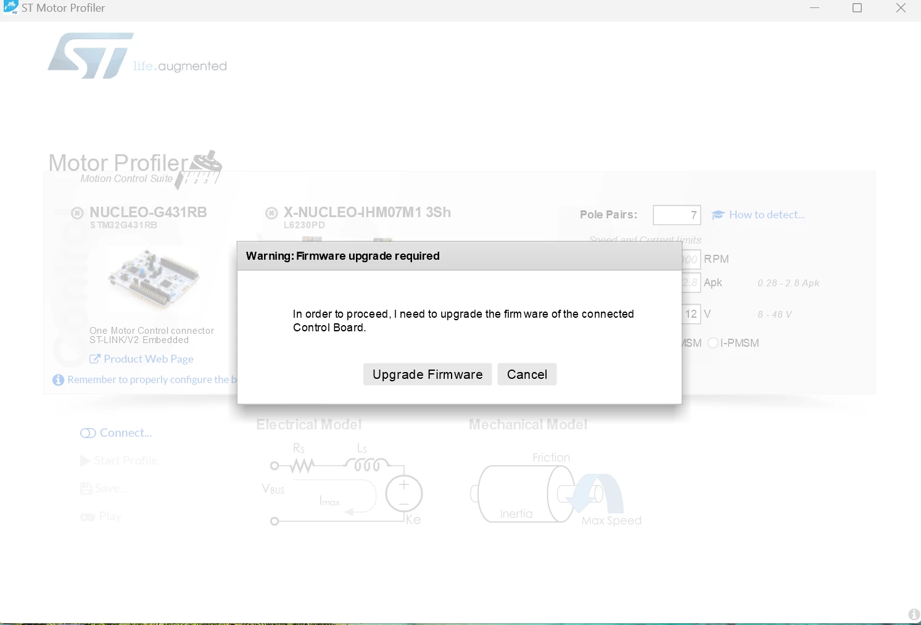This screenshot has height=625, width=921.
Task: Click the Save option
Action: [112, 489]
